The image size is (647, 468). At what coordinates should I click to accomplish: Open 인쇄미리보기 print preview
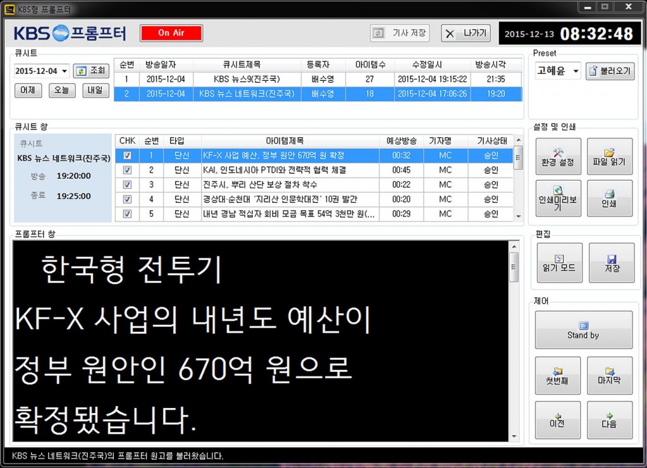559,198
